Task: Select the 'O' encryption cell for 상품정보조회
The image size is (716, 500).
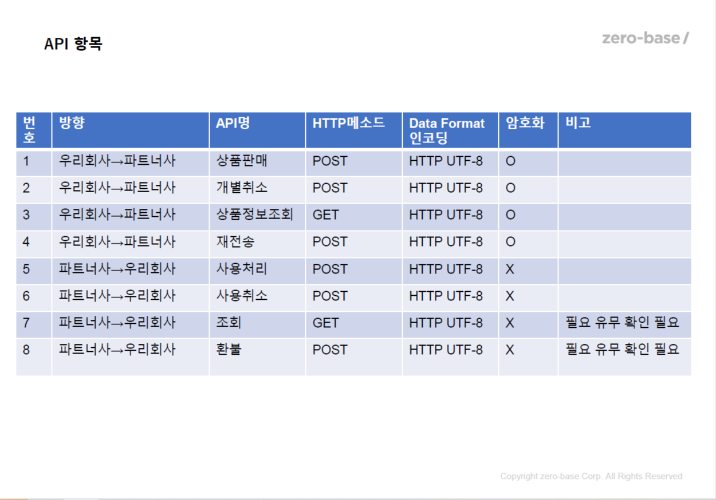Action: coord(528,216)
